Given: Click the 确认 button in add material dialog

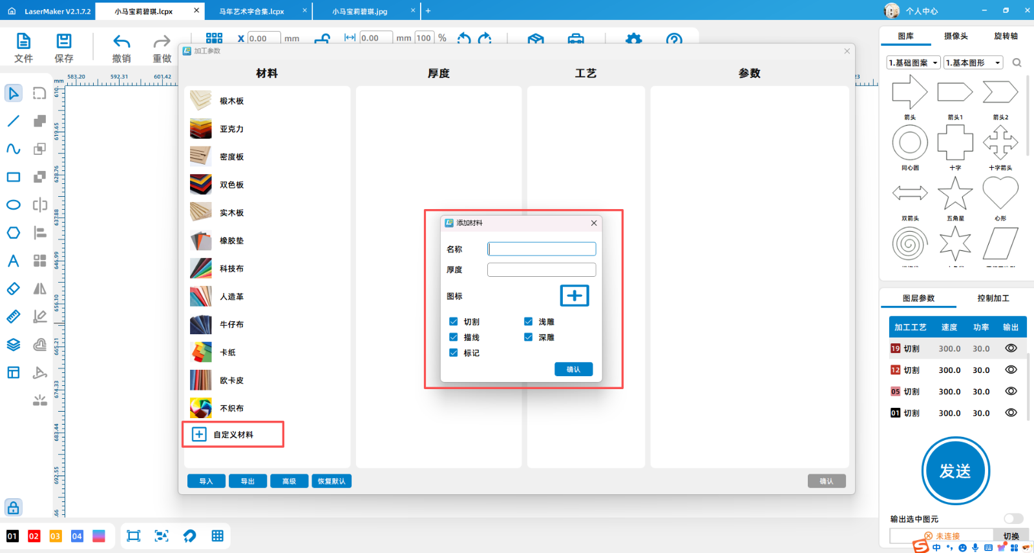Looking at the screenshot, I should click(573, 369).
